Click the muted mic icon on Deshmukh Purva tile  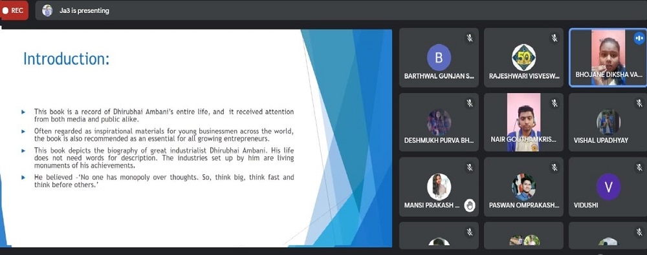pyautogui.click(x=469, y=103)
